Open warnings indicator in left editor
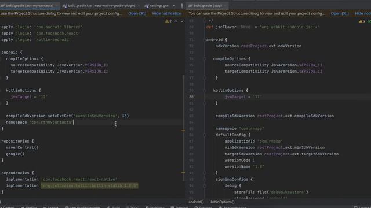This screenshot has height=208, width=371. 168,21
